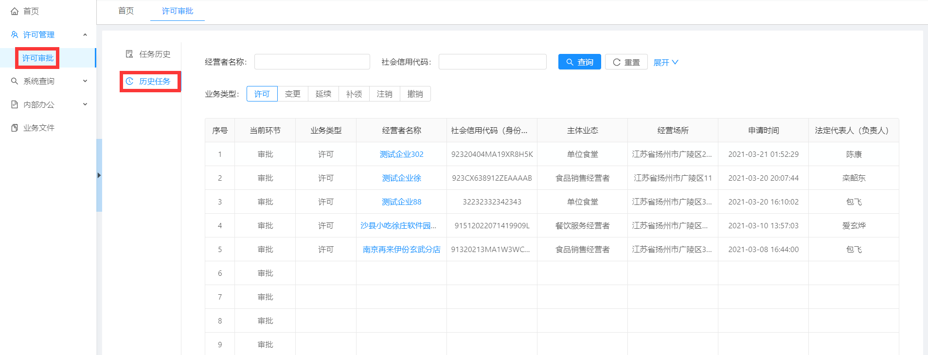
Task: Expand more filters via 展开
Action: [665, 62]
